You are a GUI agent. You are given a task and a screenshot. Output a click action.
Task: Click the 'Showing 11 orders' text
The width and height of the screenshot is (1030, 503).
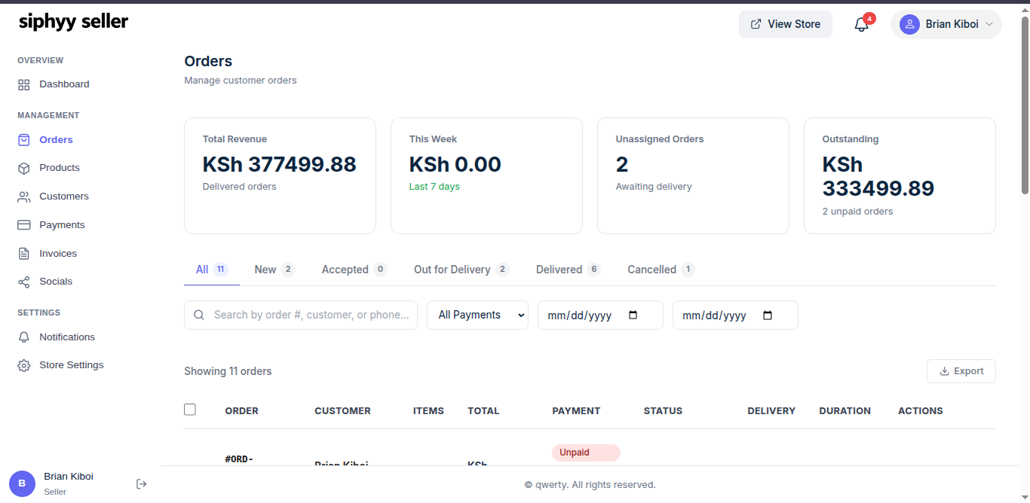click(x=228, y=371)
